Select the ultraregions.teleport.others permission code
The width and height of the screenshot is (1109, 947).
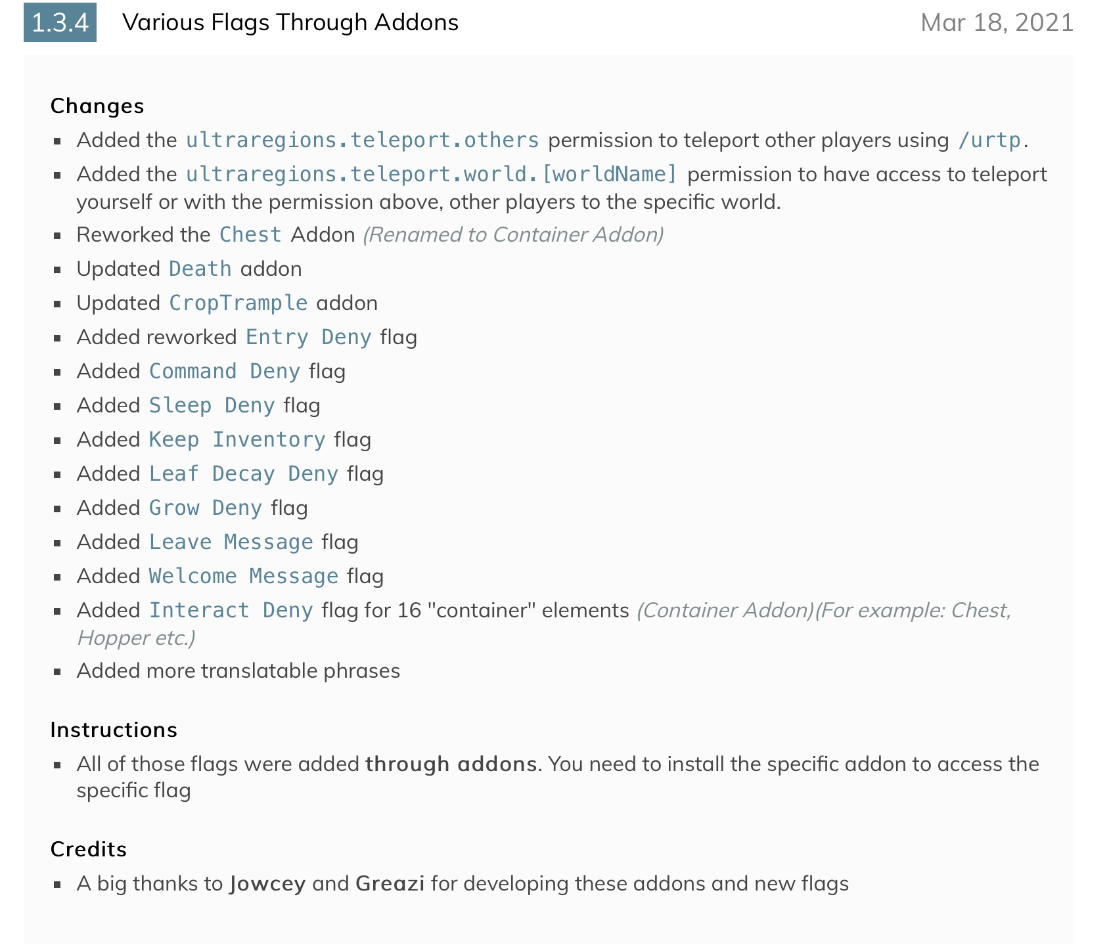pyautogui.click(x=363, y=140)
